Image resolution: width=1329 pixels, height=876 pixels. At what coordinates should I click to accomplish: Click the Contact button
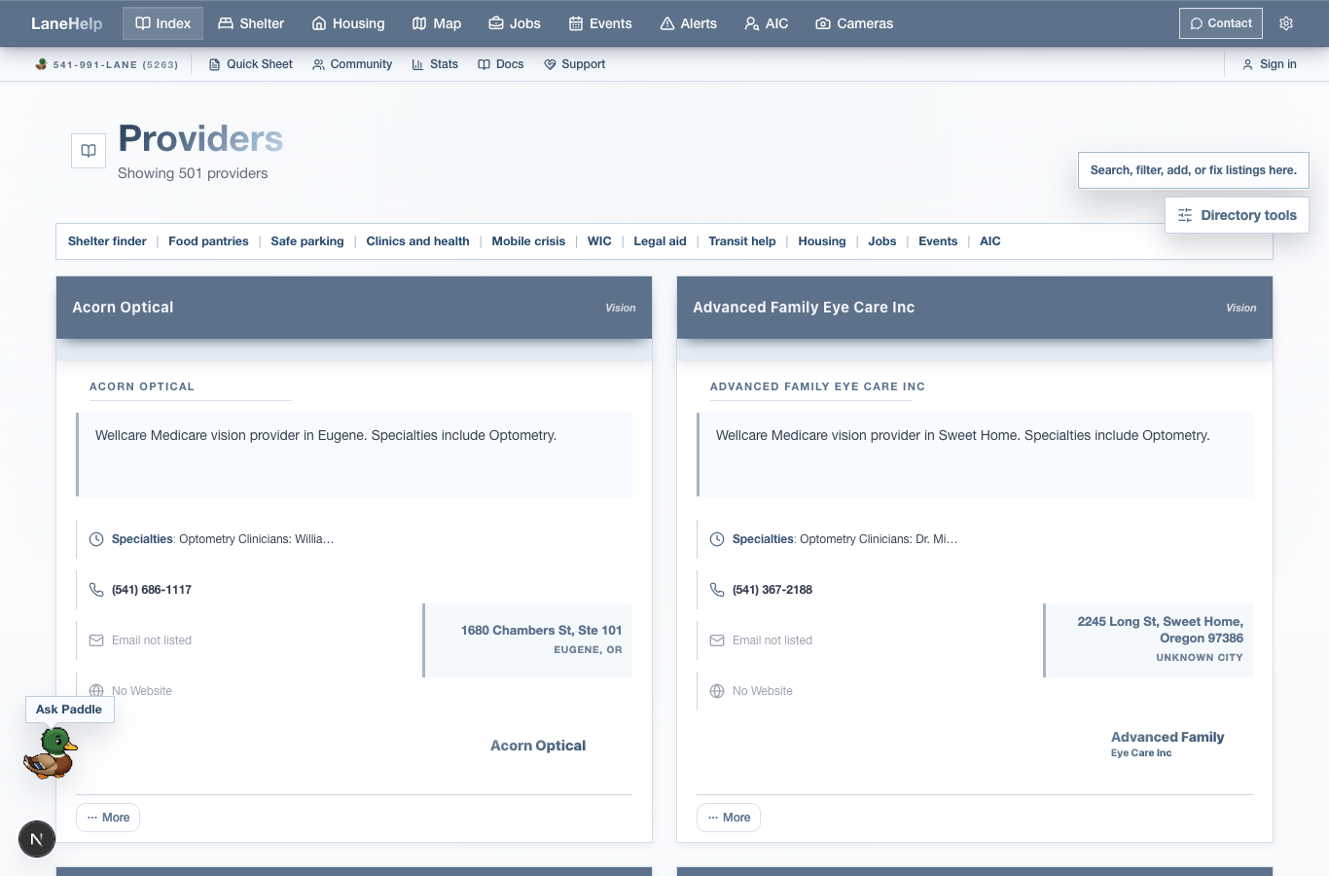tap(1221, 23)
